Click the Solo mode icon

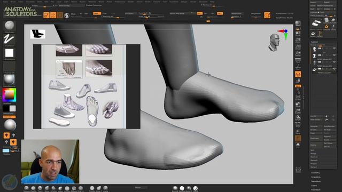(298, 145)
